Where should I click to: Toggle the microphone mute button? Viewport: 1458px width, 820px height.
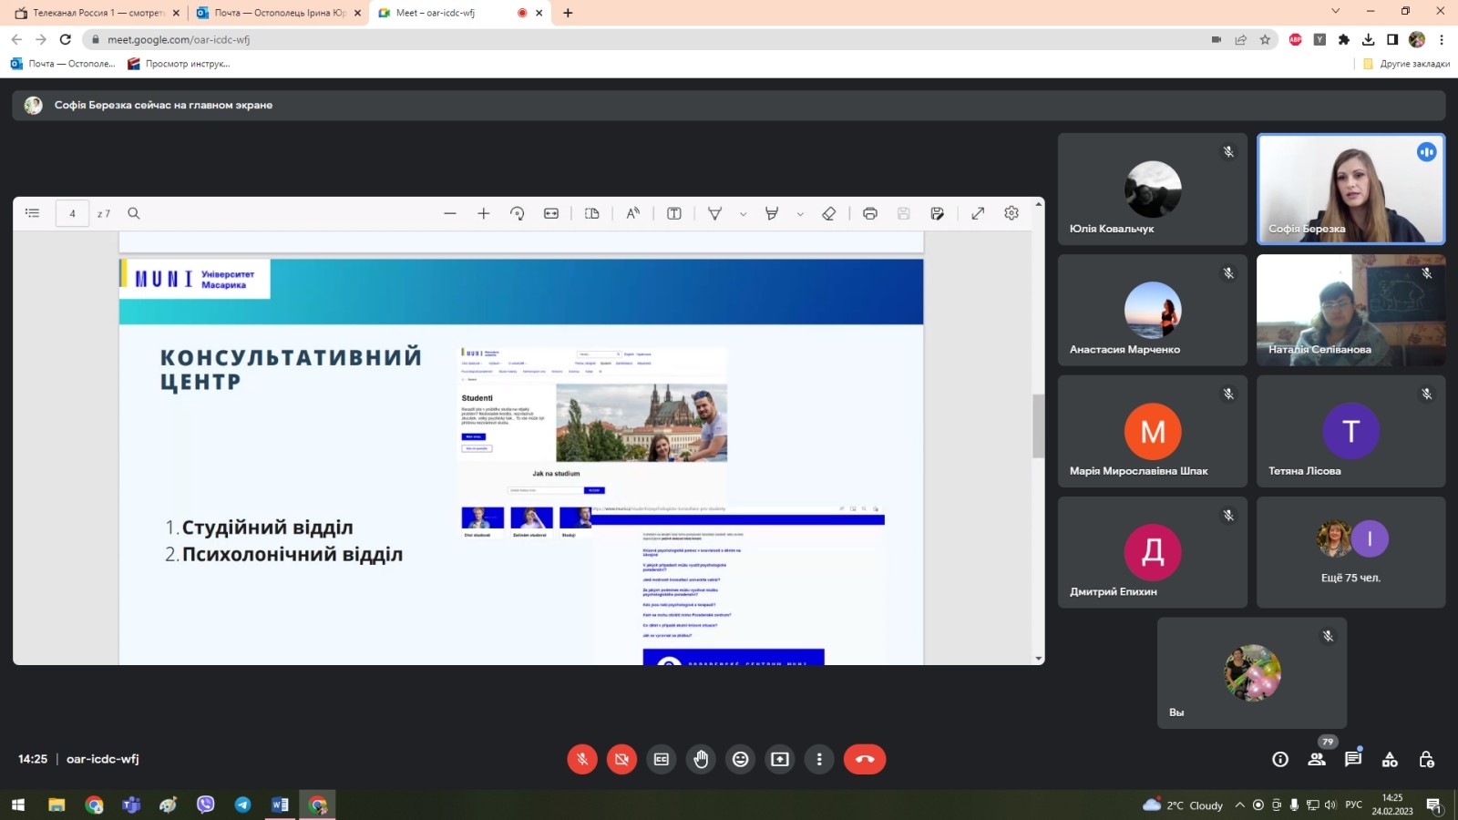point(582,759)
